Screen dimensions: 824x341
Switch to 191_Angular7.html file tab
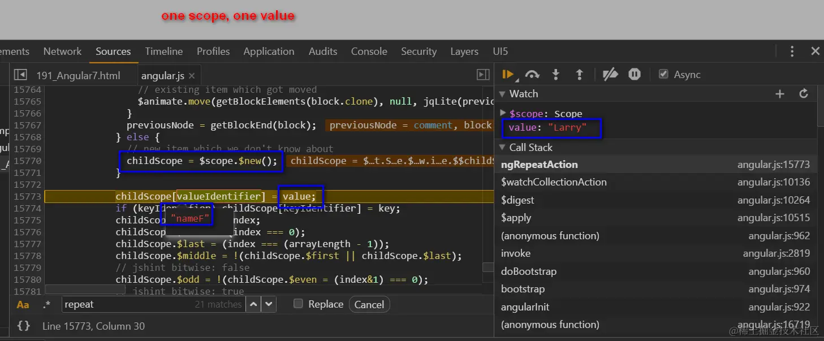point(79,76)
